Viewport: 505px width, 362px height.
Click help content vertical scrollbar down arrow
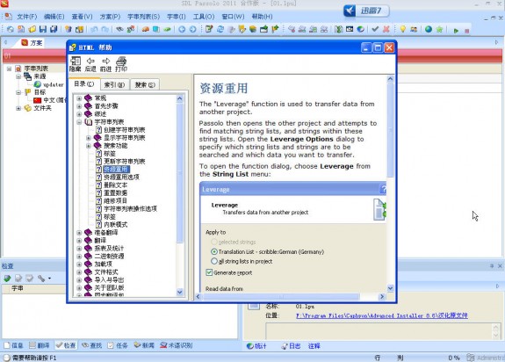pos(390,288)
